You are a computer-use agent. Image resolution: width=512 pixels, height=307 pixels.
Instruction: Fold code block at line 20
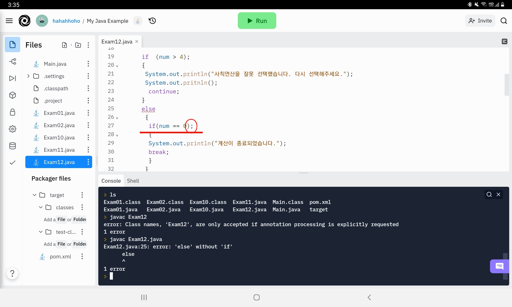click(x=117, y=66)
